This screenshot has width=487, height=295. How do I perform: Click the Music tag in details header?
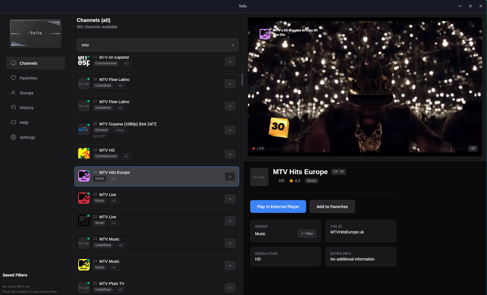point(312,181)
